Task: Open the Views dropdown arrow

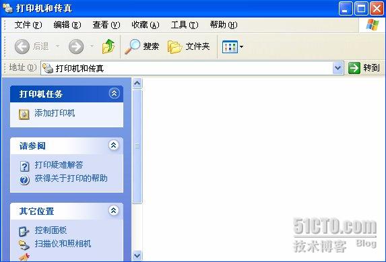Action: [x=241, y=46]
